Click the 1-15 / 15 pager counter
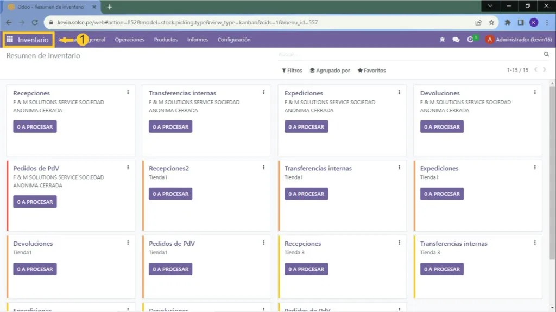556x312 pixels. (x=517, y=70)
